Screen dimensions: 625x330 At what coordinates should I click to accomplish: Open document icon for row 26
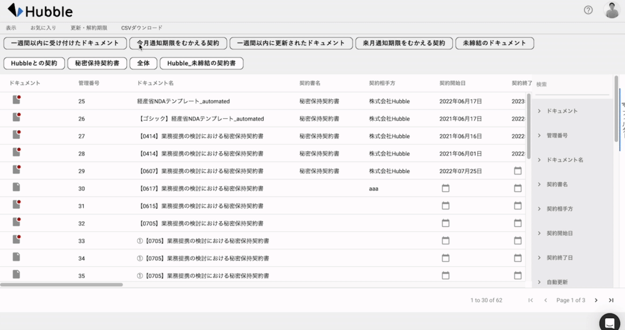click(x=16, y=117)
